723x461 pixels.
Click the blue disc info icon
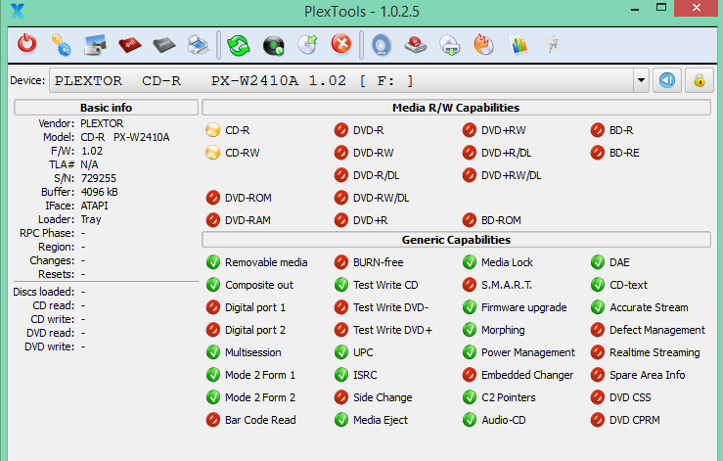click(x=382, y=45)
